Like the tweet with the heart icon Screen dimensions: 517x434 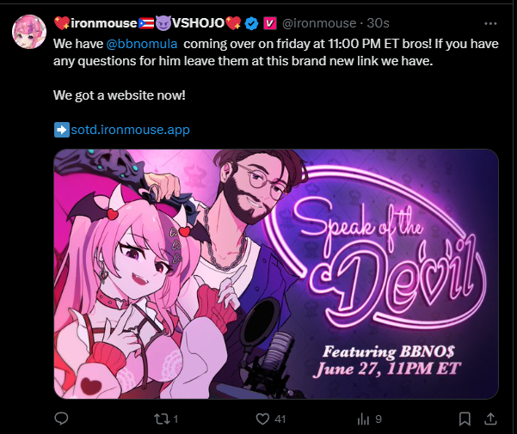coord(262,419)
